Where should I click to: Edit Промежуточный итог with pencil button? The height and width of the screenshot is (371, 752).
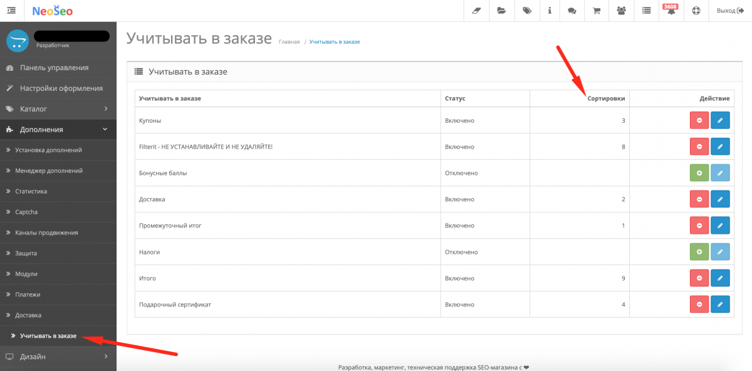click(720, 226)
